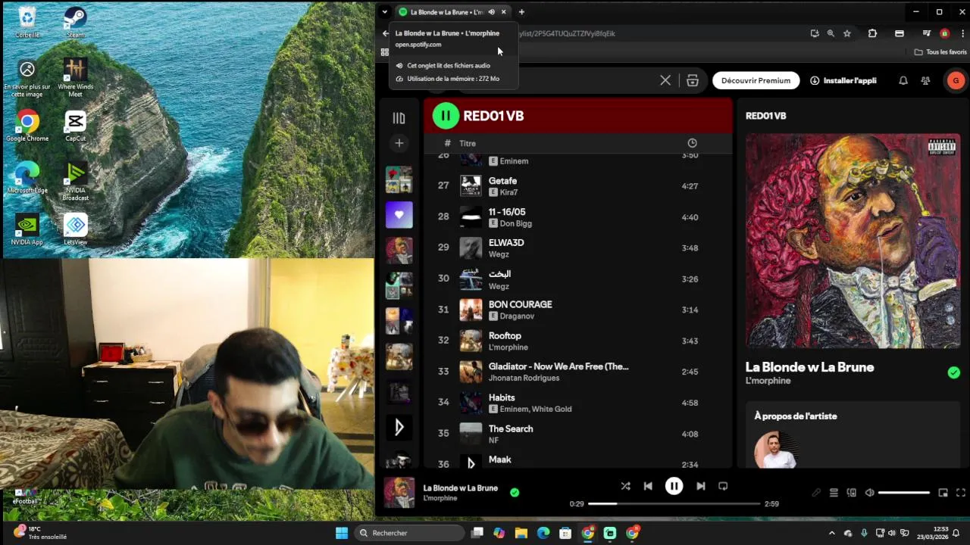Screen dimensions: 970x545
Task: Open the white arrow playlist thumbnail in sidebar
Action: 399,428
